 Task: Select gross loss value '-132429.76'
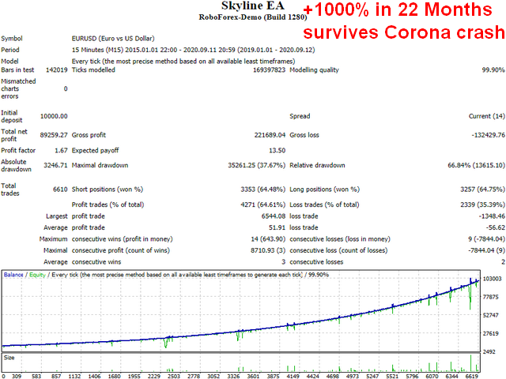(489, 135)
